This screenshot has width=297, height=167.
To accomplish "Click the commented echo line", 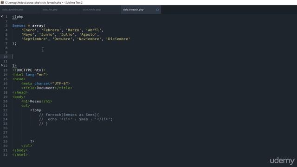I will point(76,119).
